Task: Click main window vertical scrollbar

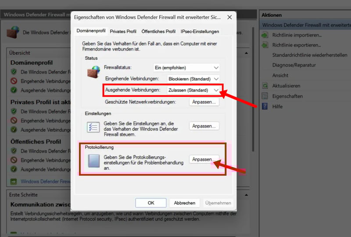Action: point(253,89)
